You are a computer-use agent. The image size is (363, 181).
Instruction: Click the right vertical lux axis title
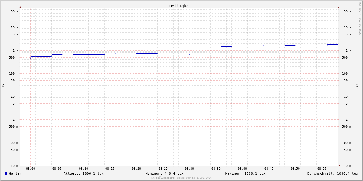(357, 87)
